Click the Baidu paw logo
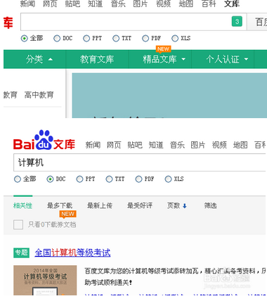This screenshot has width=267, height=301. (x=44, y=140)
